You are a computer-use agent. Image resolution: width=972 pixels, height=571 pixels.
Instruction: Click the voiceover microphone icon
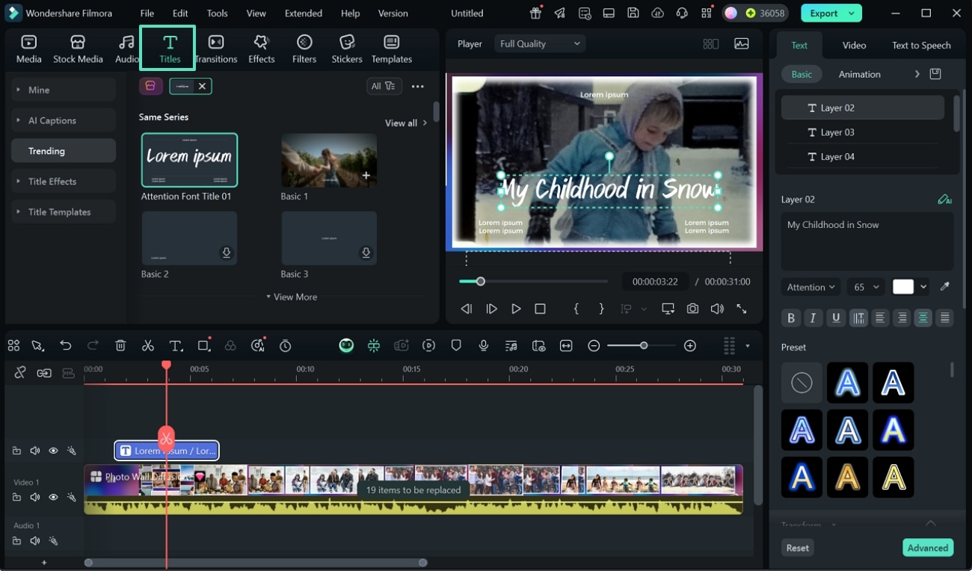pyautogui.click(x=484, y=345)
